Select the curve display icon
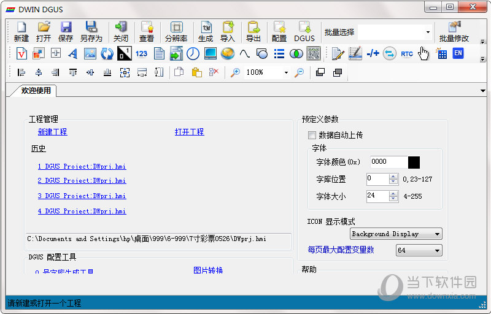The width and height of the screenshot is (491, 314). [244, 54]
